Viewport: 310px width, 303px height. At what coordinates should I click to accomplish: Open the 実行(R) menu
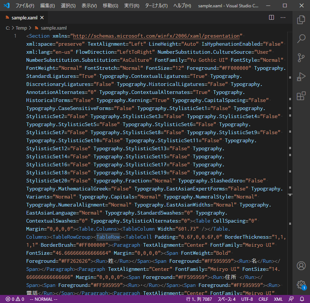132,5
